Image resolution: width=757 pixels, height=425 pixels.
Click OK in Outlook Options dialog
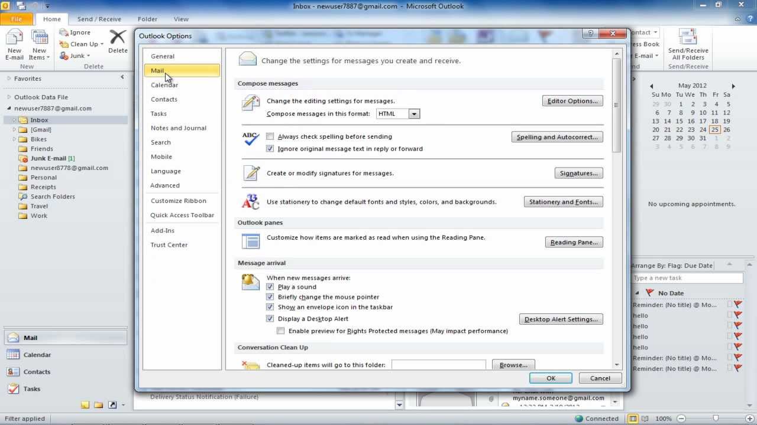point(551,378)
